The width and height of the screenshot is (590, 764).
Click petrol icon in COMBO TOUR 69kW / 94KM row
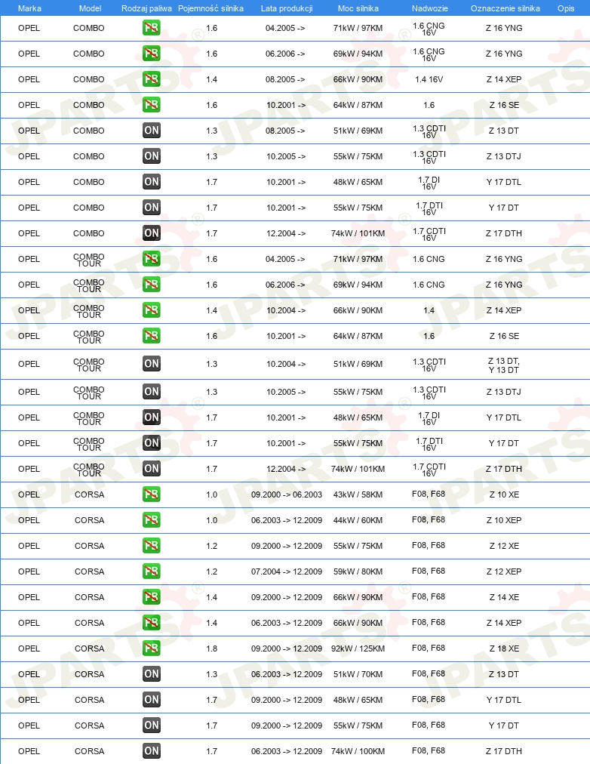pos(152,285)
